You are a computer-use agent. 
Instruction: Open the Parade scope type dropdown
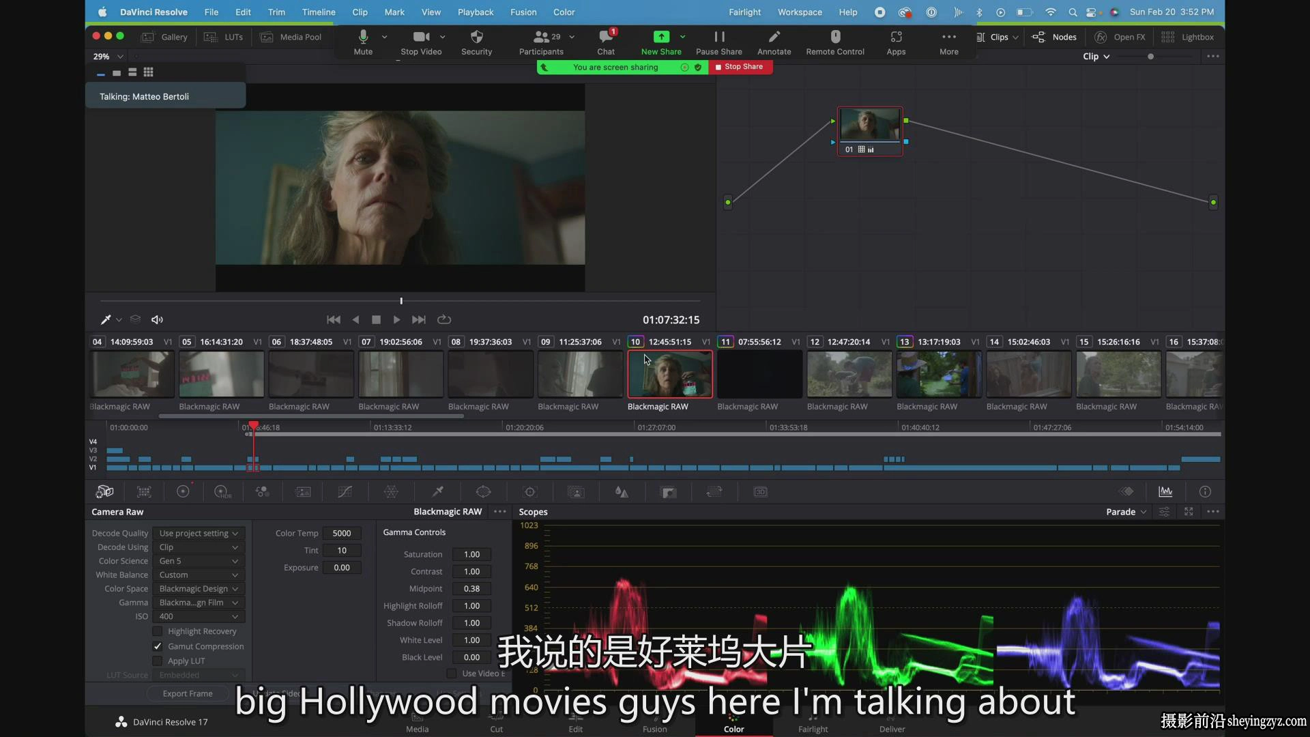click(1126, 512)
